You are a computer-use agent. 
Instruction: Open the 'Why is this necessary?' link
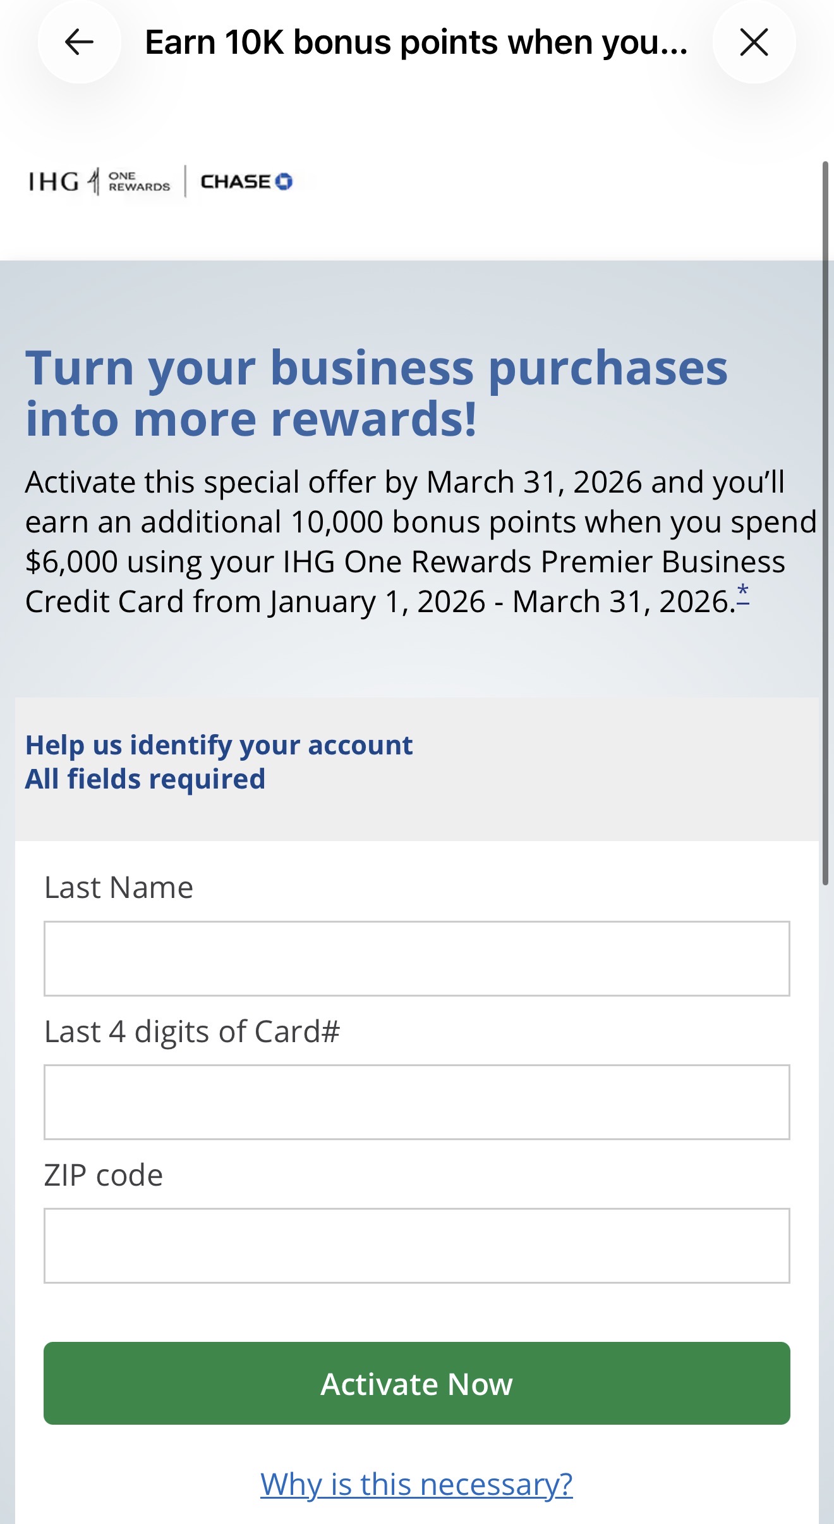pyautogui.click(x=416, y=1484)
